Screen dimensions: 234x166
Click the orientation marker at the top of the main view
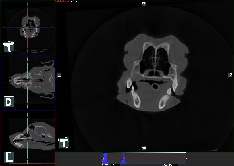[144, 4]
